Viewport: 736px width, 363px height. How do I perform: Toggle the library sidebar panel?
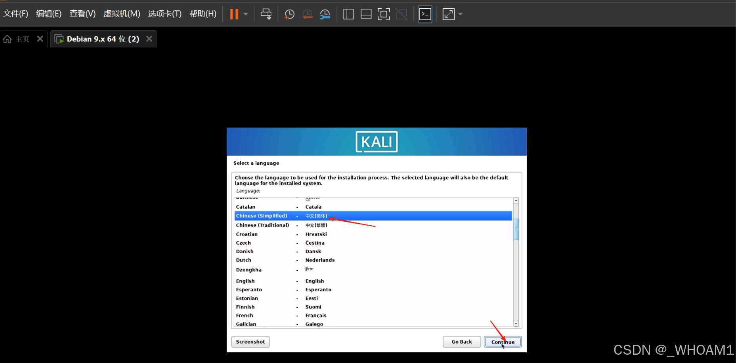click(x=348, y=14)
